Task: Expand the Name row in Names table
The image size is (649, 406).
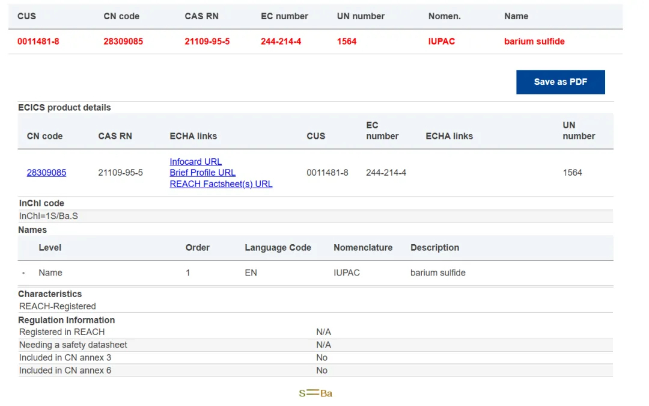Action: pyautogui.click(x=24, y=273)
